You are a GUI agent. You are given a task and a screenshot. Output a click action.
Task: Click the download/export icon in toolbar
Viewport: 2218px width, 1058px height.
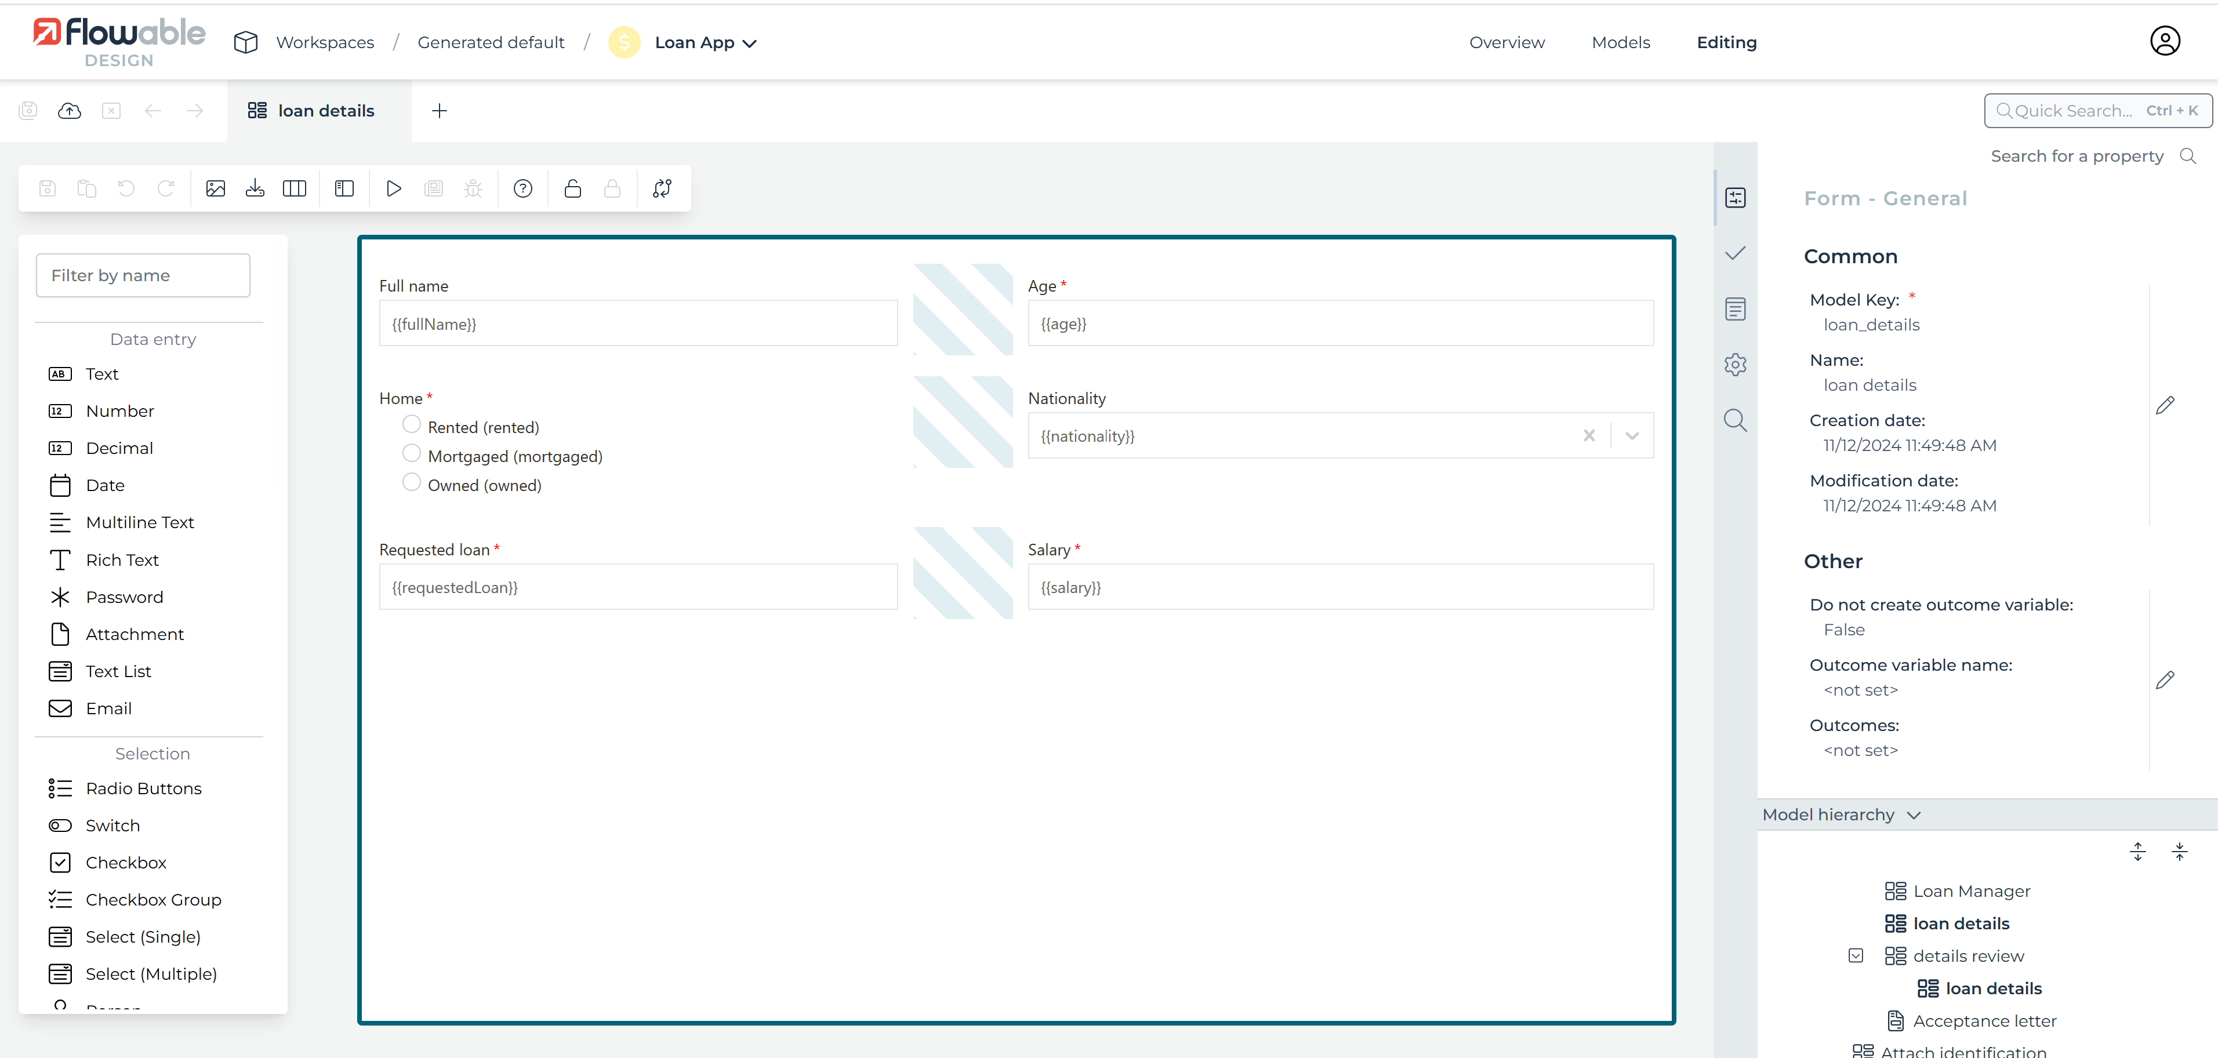click(x=255, y=188)
